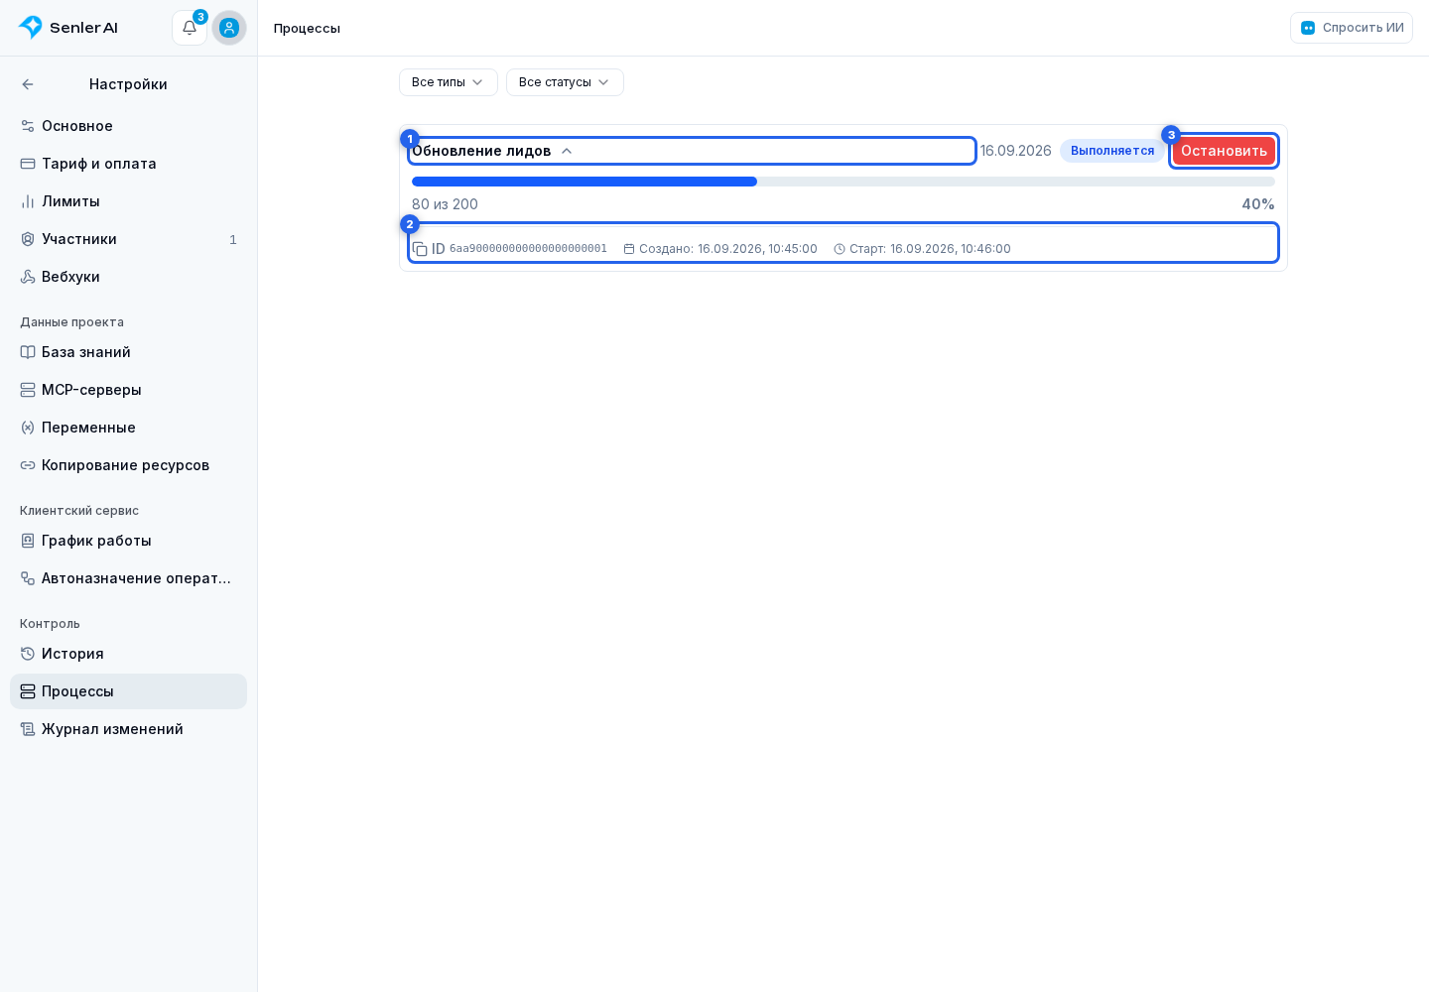Click the 40% progress value
The height and width of the screenshot is (992, 1429).
pyautogui.click(x=1258, y=204)
